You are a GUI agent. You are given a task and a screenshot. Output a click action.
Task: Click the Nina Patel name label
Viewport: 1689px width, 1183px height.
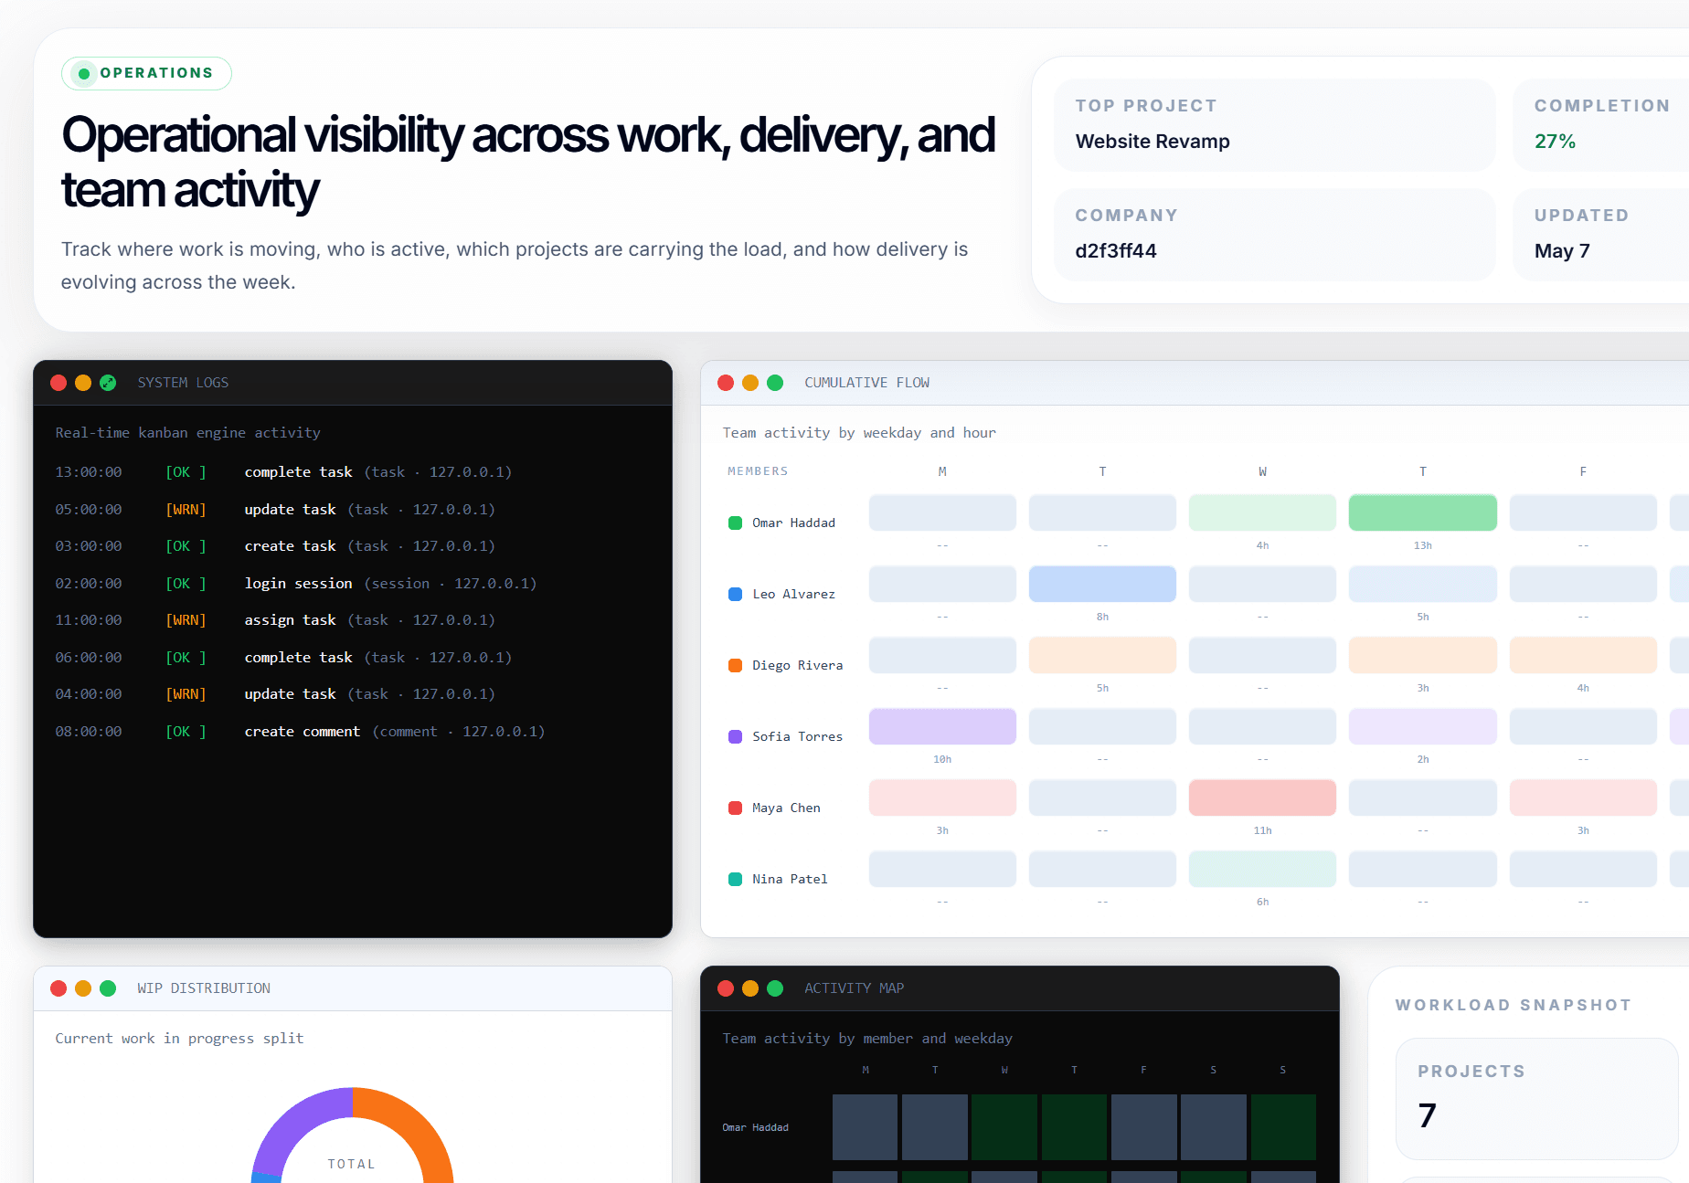[790, 879]
